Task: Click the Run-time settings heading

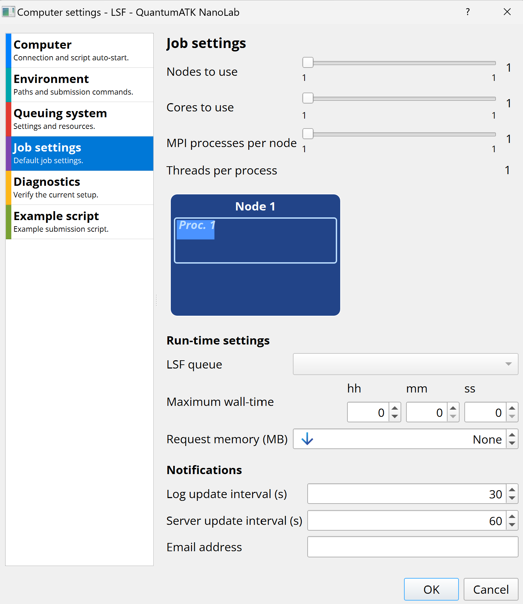Action: tap(218, 340)
